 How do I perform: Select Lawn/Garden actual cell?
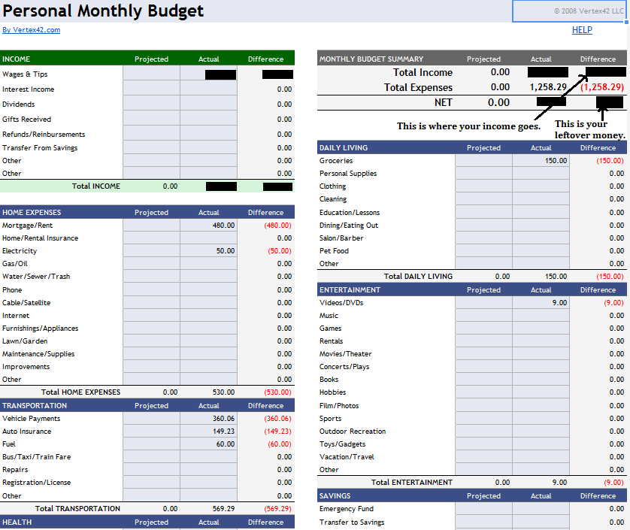[208, 341]
